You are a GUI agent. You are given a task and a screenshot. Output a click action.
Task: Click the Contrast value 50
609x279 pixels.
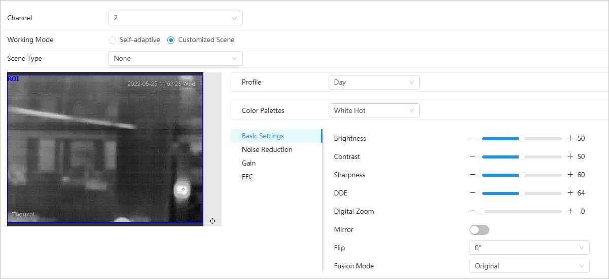tap(581, 156)
